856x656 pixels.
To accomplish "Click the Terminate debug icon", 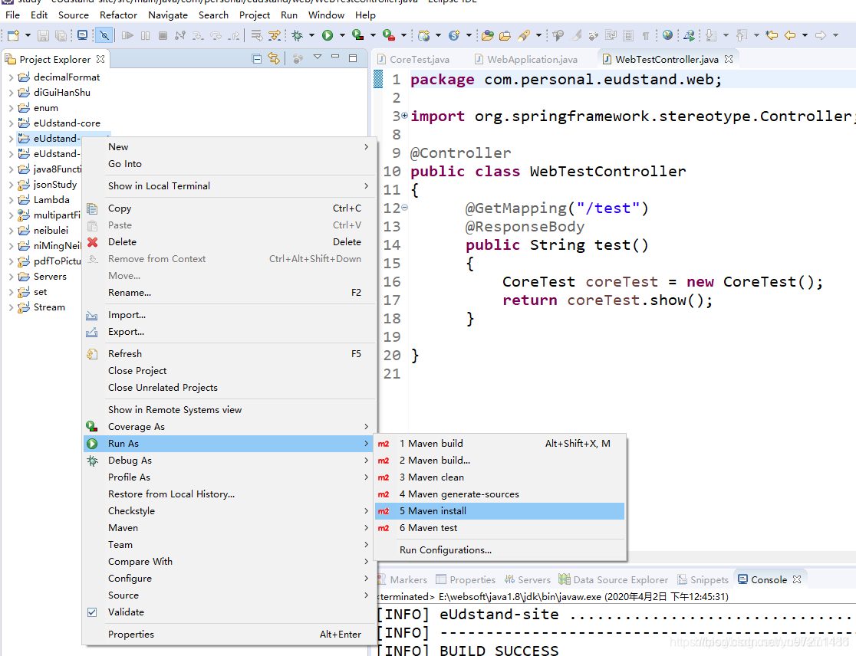I will tap(163, 35).
